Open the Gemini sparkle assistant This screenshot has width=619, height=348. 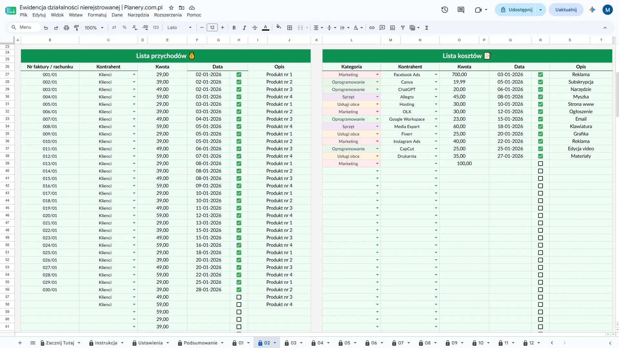(x=592, y=10)
